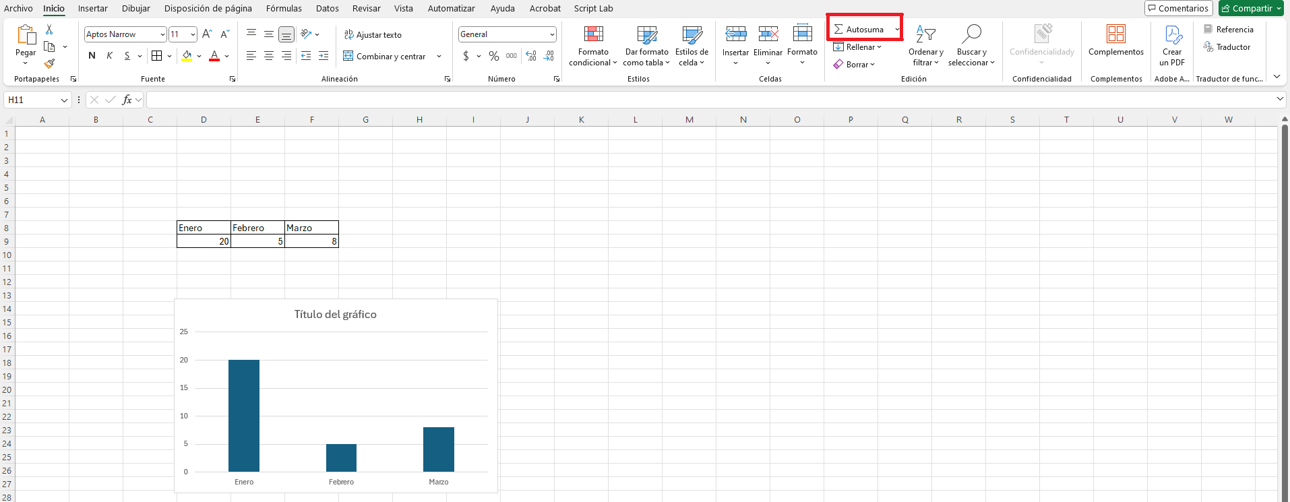Apply the yellow fill color swatch
The image size is (1290, 502).
click(187, 56)
